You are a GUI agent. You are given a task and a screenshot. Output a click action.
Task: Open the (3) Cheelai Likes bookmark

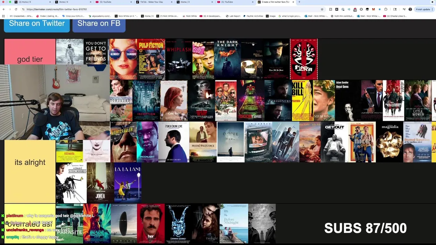click(395, 16)
